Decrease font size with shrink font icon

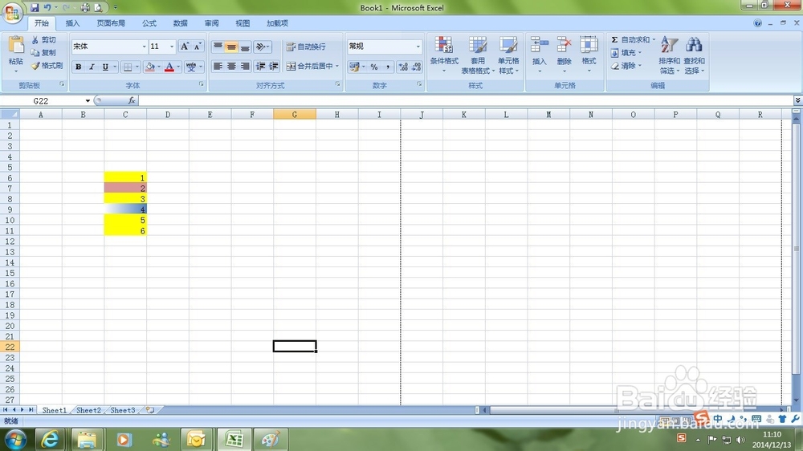click(x=198, y=47)
